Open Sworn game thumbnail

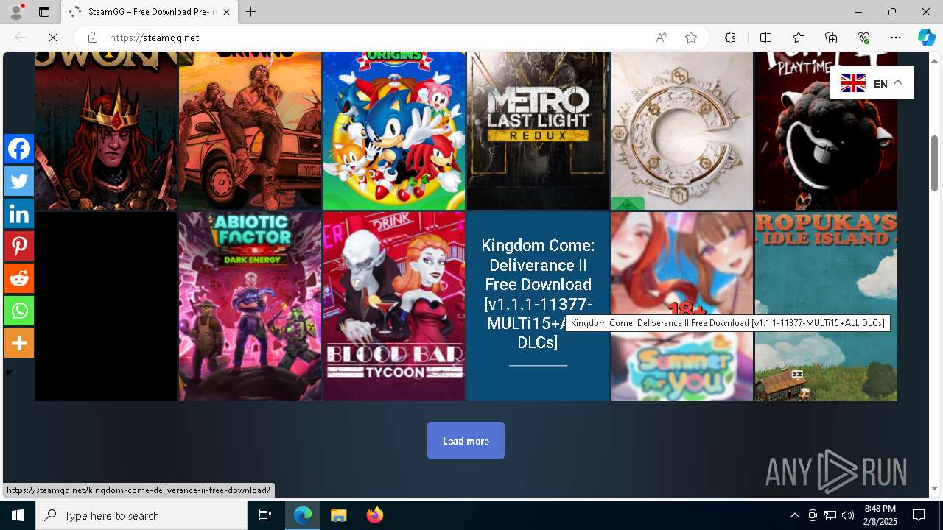106,130
